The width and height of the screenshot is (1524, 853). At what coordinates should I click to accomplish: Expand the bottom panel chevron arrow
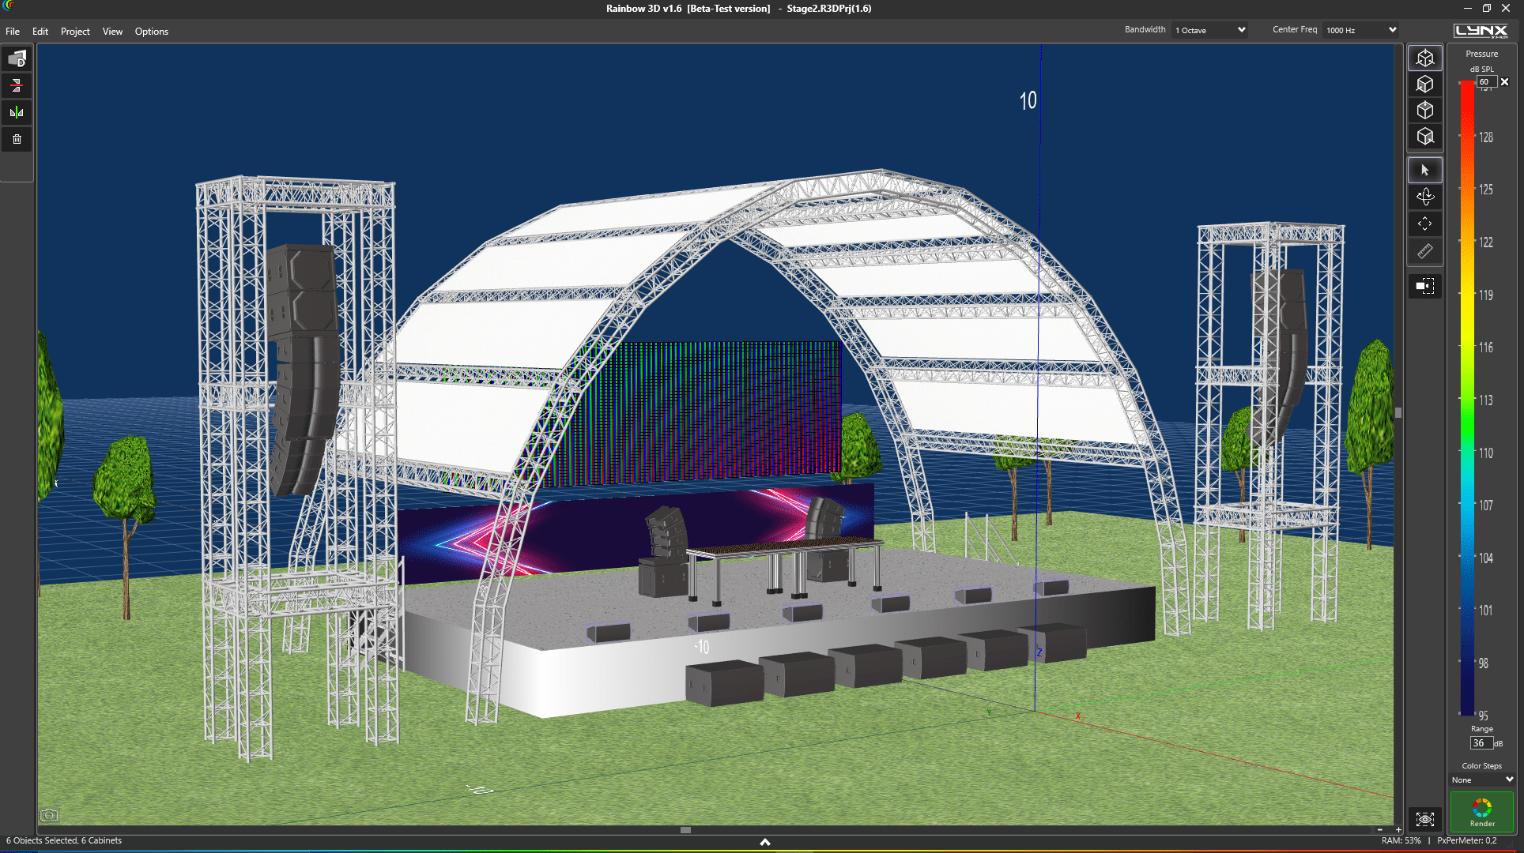pyautogui.click(x=764, y=842)
